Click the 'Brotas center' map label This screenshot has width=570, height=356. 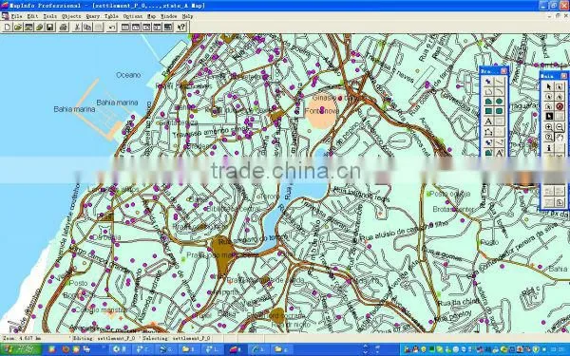pyautogui.click(x=453, y=209)
